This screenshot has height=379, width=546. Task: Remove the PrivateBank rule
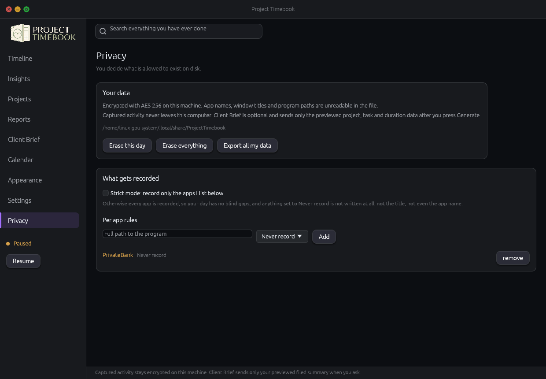(x=513, y=258)
